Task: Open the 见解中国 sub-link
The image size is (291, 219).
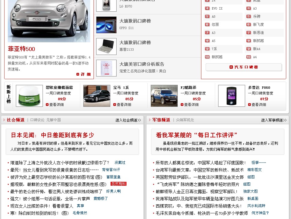Action: (x=53, y=120)
